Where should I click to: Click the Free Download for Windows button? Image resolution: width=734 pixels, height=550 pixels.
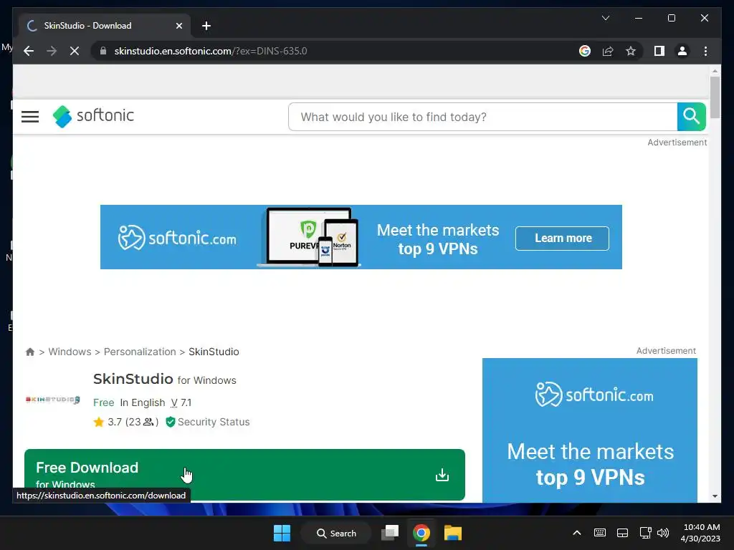244,475
